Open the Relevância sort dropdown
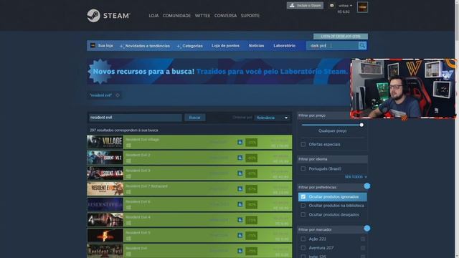The image size is (459, 258). (x=272, y=118)
